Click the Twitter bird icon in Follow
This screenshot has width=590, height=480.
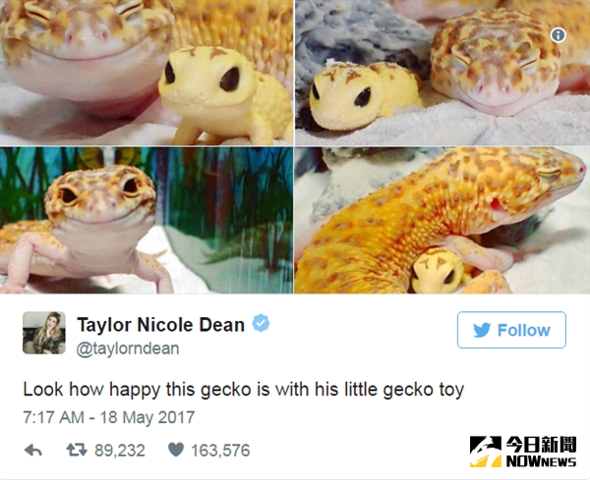tap(482, 330)
